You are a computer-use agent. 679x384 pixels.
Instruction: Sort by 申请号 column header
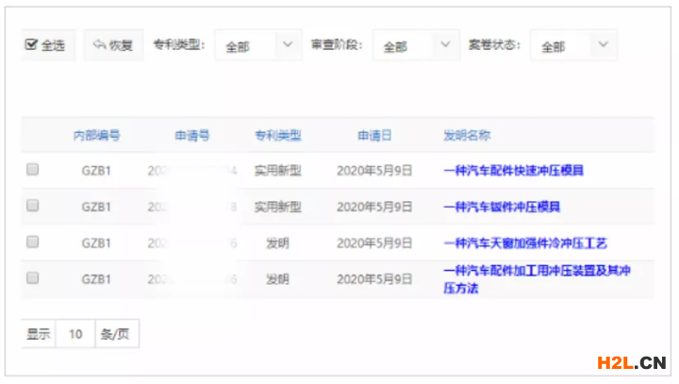pos(191,136)
